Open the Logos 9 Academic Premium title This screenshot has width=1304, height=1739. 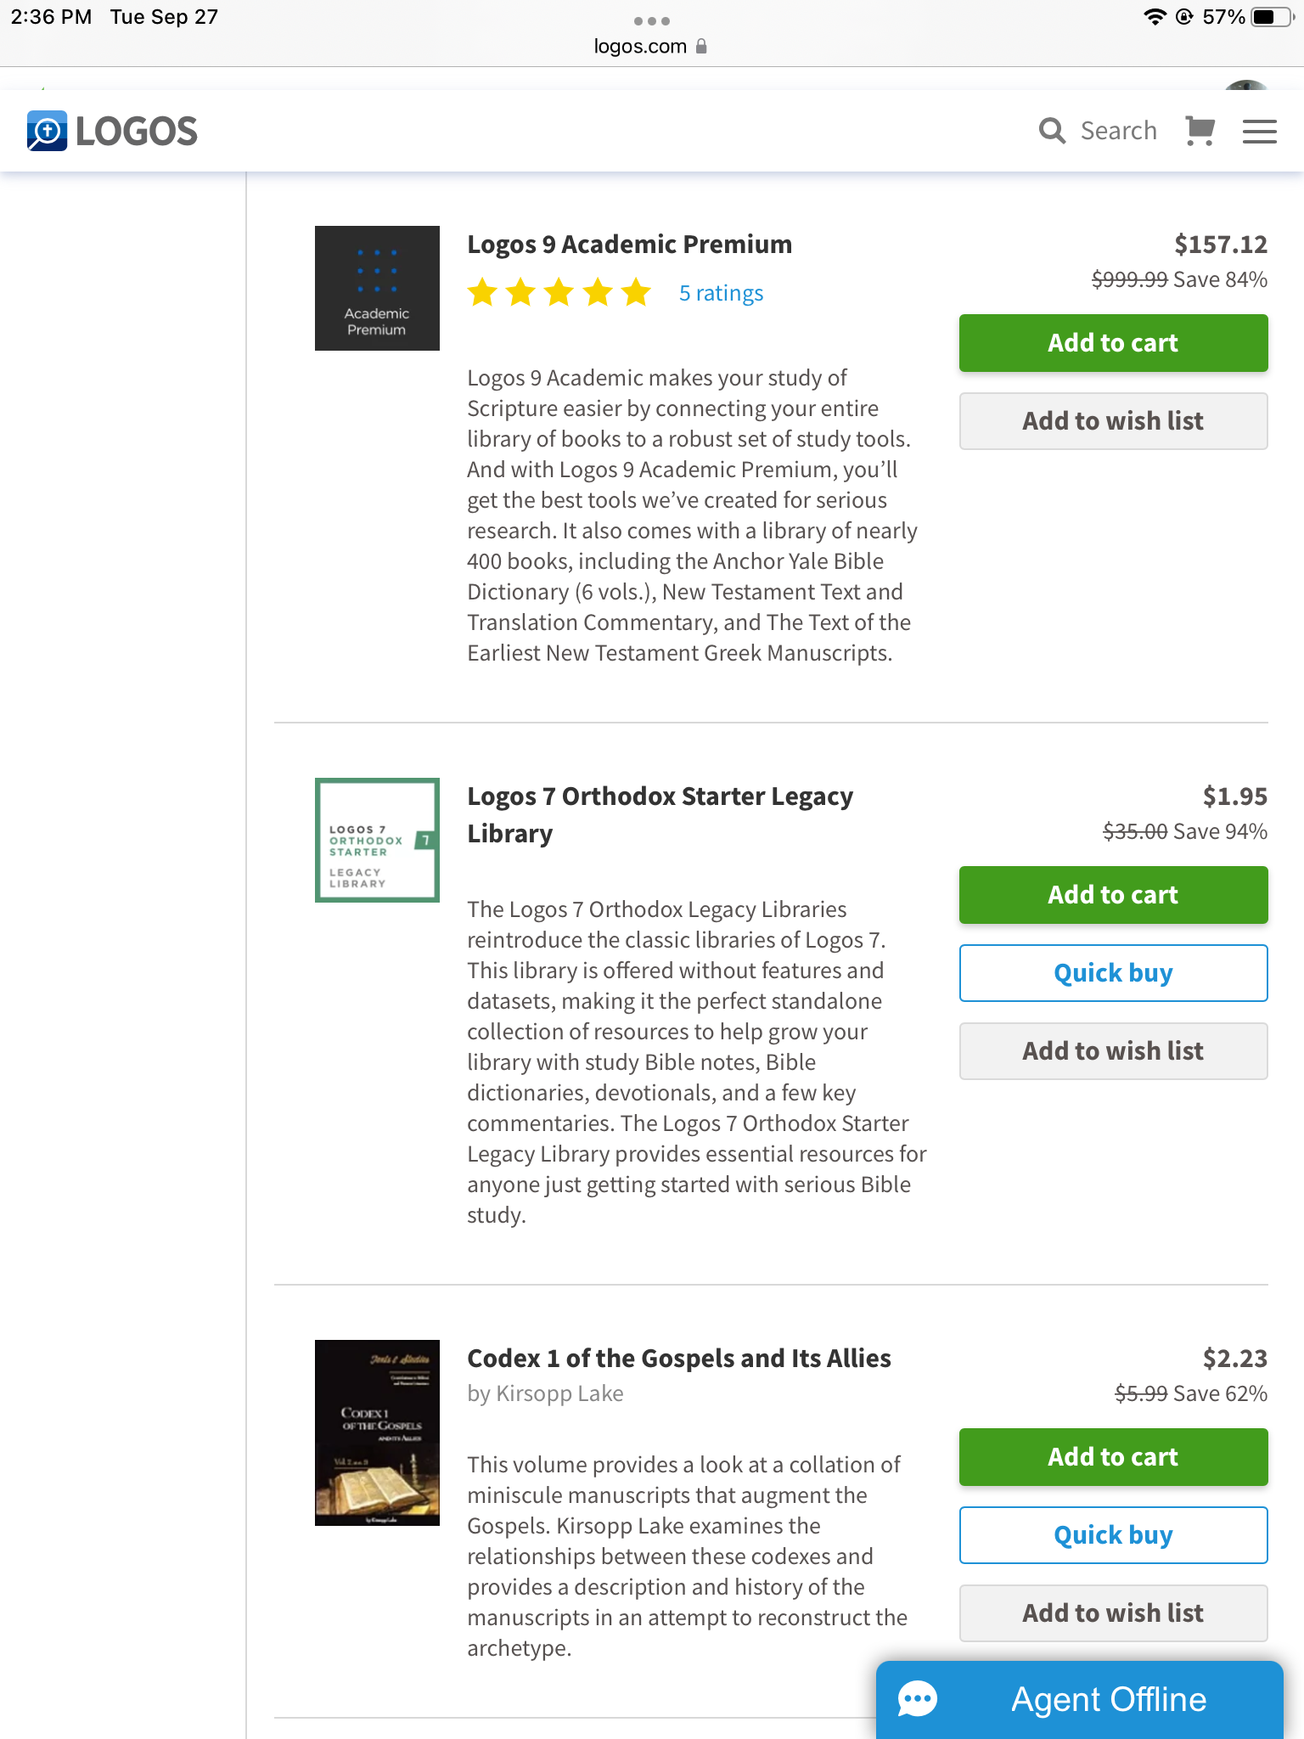click(629, 245)
